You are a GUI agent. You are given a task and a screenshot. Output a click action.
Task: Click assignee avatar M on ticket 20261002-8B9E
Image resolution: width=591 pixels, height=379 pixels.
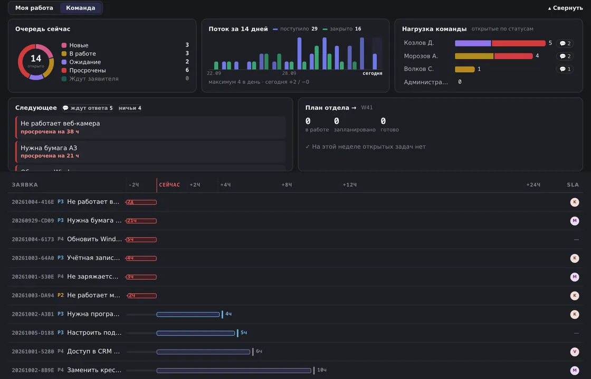pos(575,371)
